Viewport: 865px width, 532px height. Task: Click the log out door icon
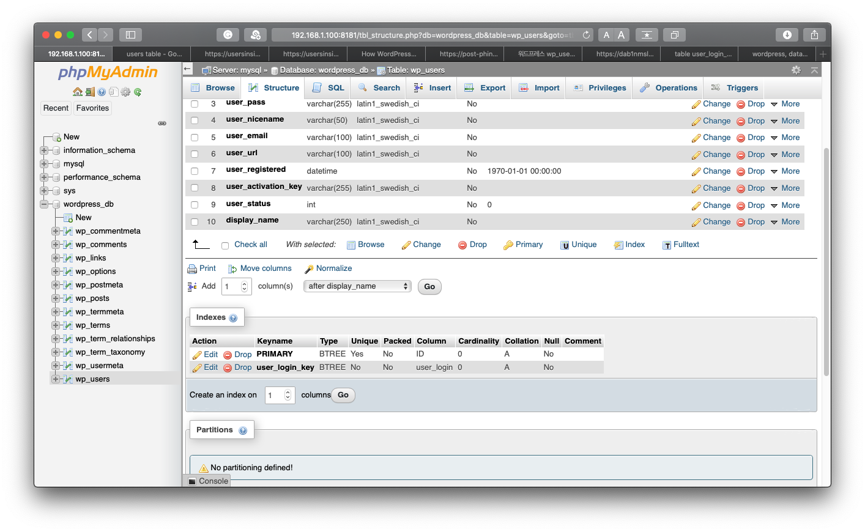90,92
